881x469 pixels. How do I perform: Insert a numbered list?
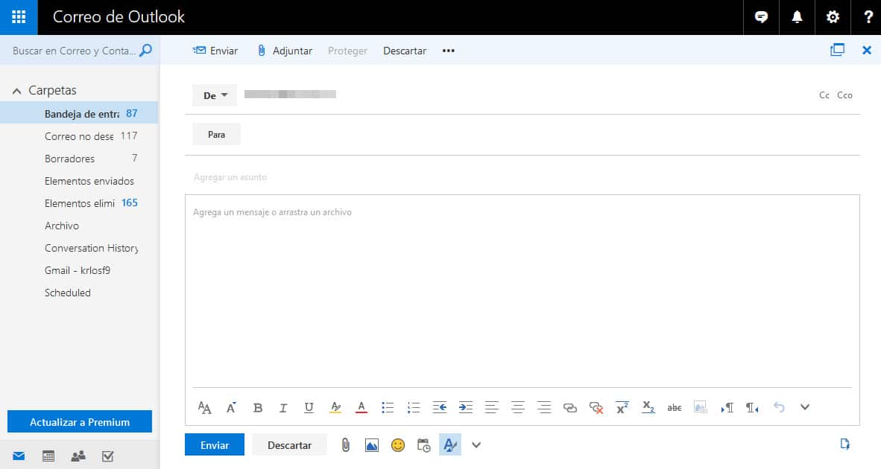click(x=414, y=408)
